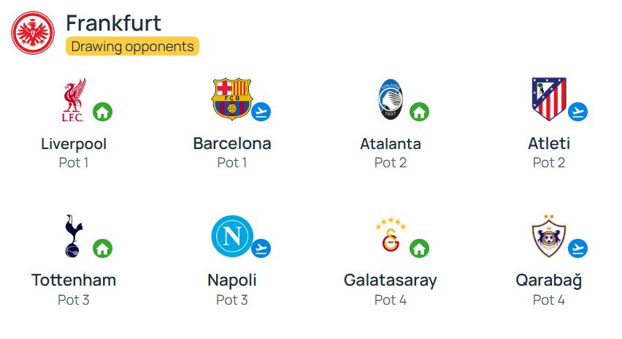Click the home icon next to Galatasaray
This screenshot has width=622, height=339.
(x=419, y=248)
